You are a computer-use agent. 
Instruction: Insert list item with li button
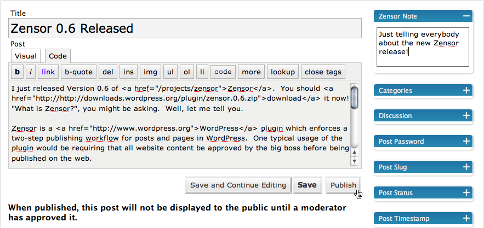click(x=202, y=72)
